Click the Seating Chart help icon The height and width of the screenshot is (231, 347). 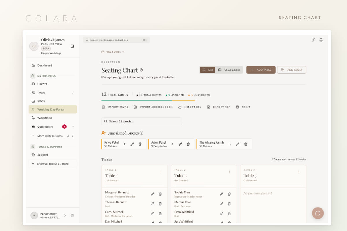point(141,70)
